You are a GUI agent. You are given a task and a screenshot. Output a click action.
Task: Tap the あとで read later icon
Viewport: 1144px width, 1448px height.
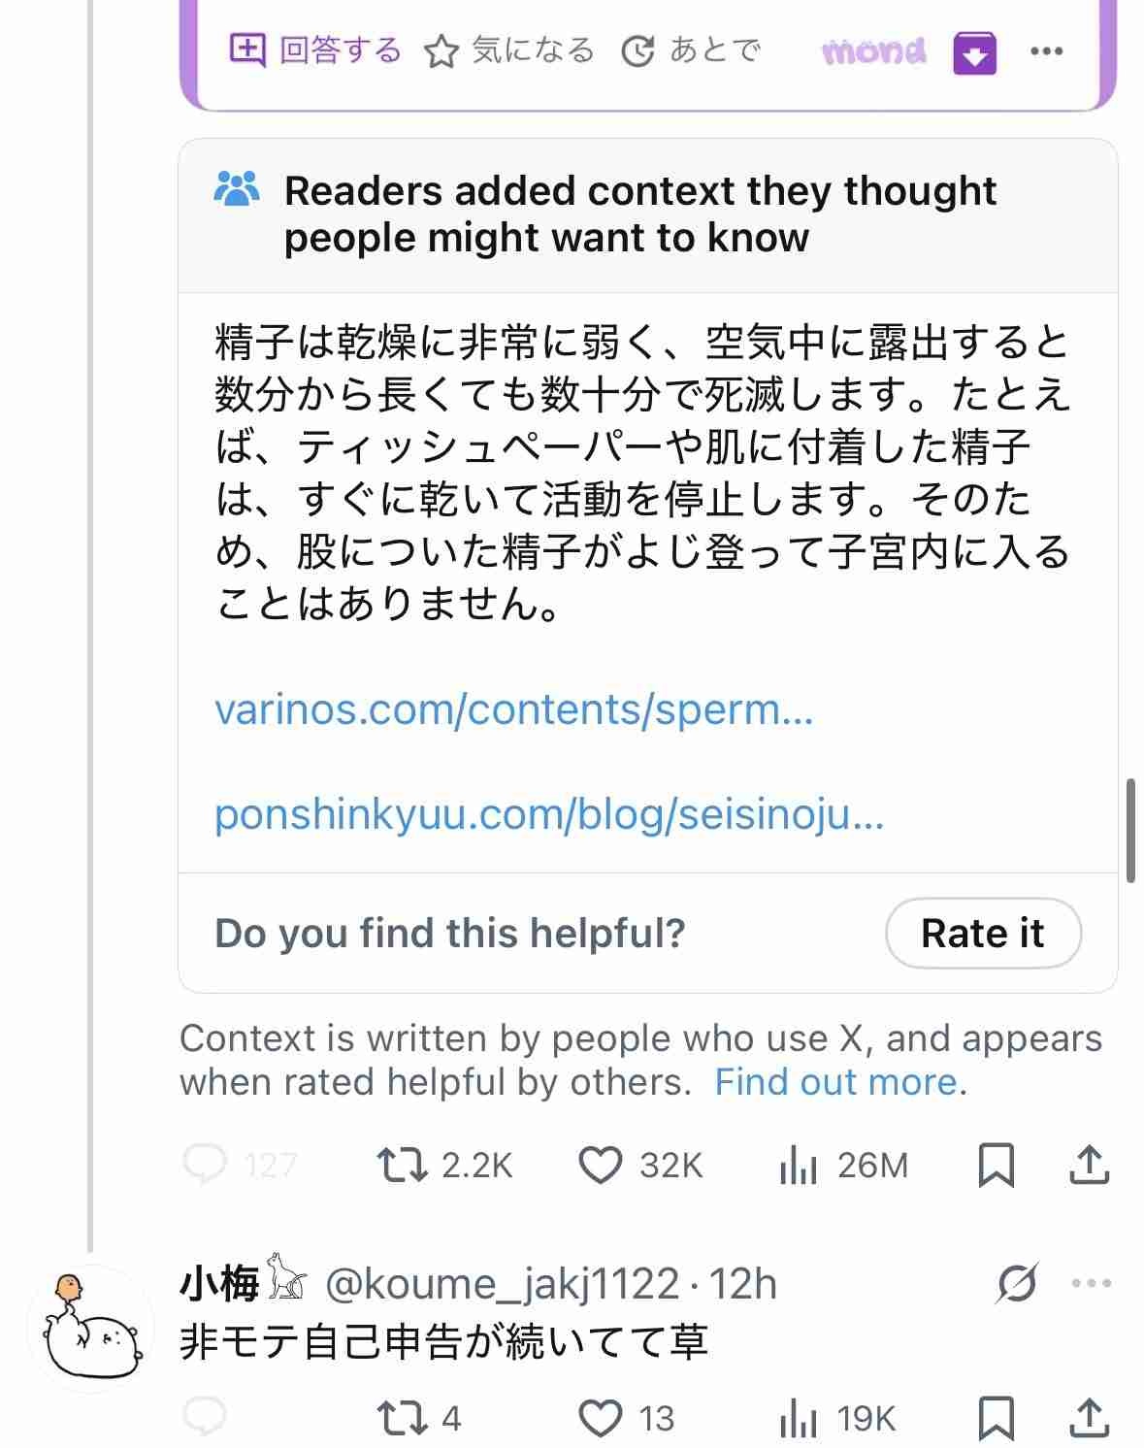pyautogui.click(x=637, y=51)
